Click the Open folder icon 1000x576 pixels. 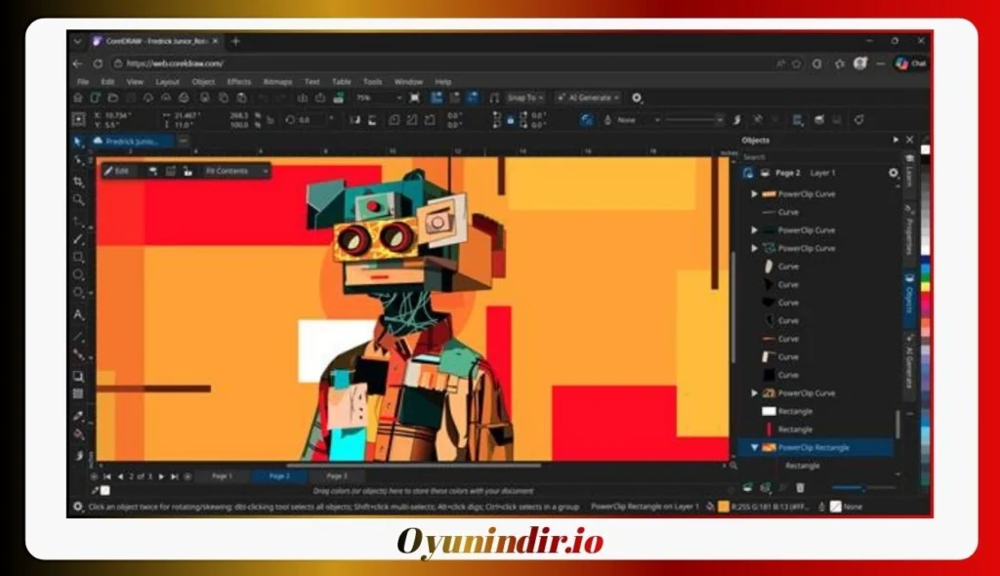click(x=113, y=98)
